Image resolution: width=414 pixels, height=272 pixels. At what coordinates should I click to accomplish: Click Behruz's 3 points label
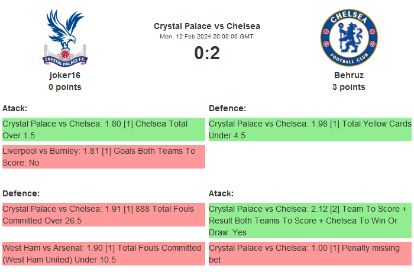pyautogui.click(x=348, y=87)
